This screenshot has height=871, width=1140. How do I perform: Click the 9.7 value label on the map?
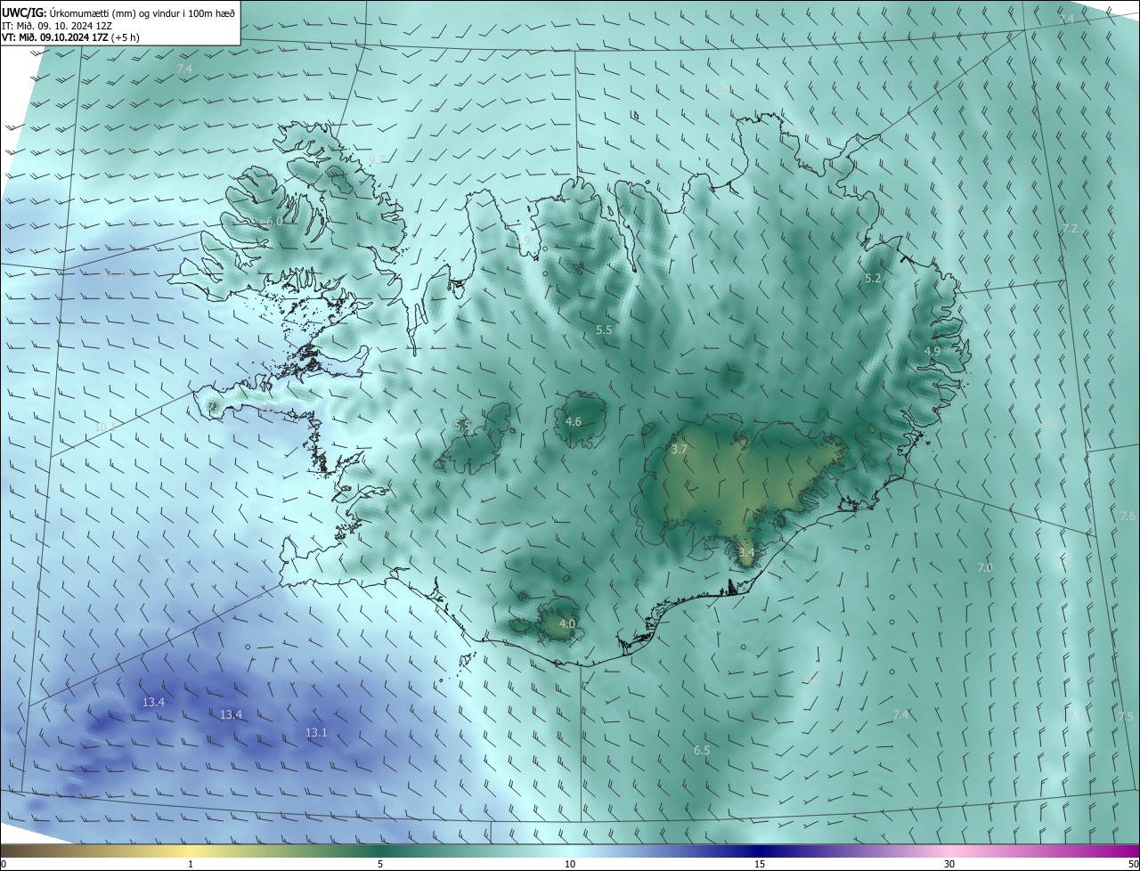point(377,159)
